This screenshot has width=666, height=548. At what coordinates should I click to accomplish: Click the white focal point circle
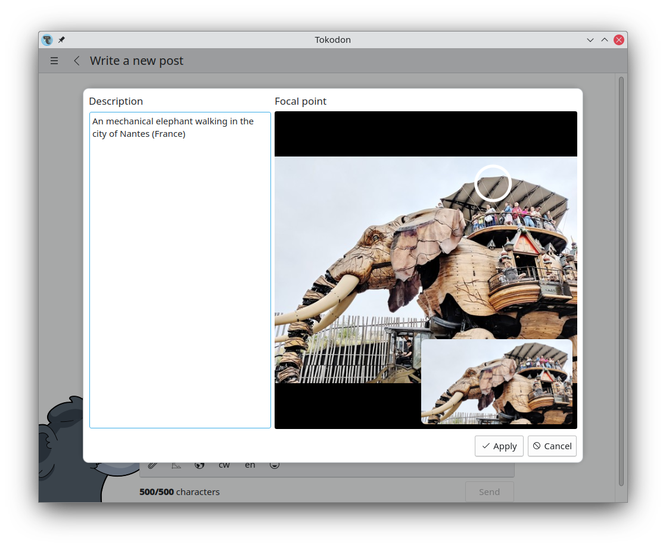tap(493, 183)
